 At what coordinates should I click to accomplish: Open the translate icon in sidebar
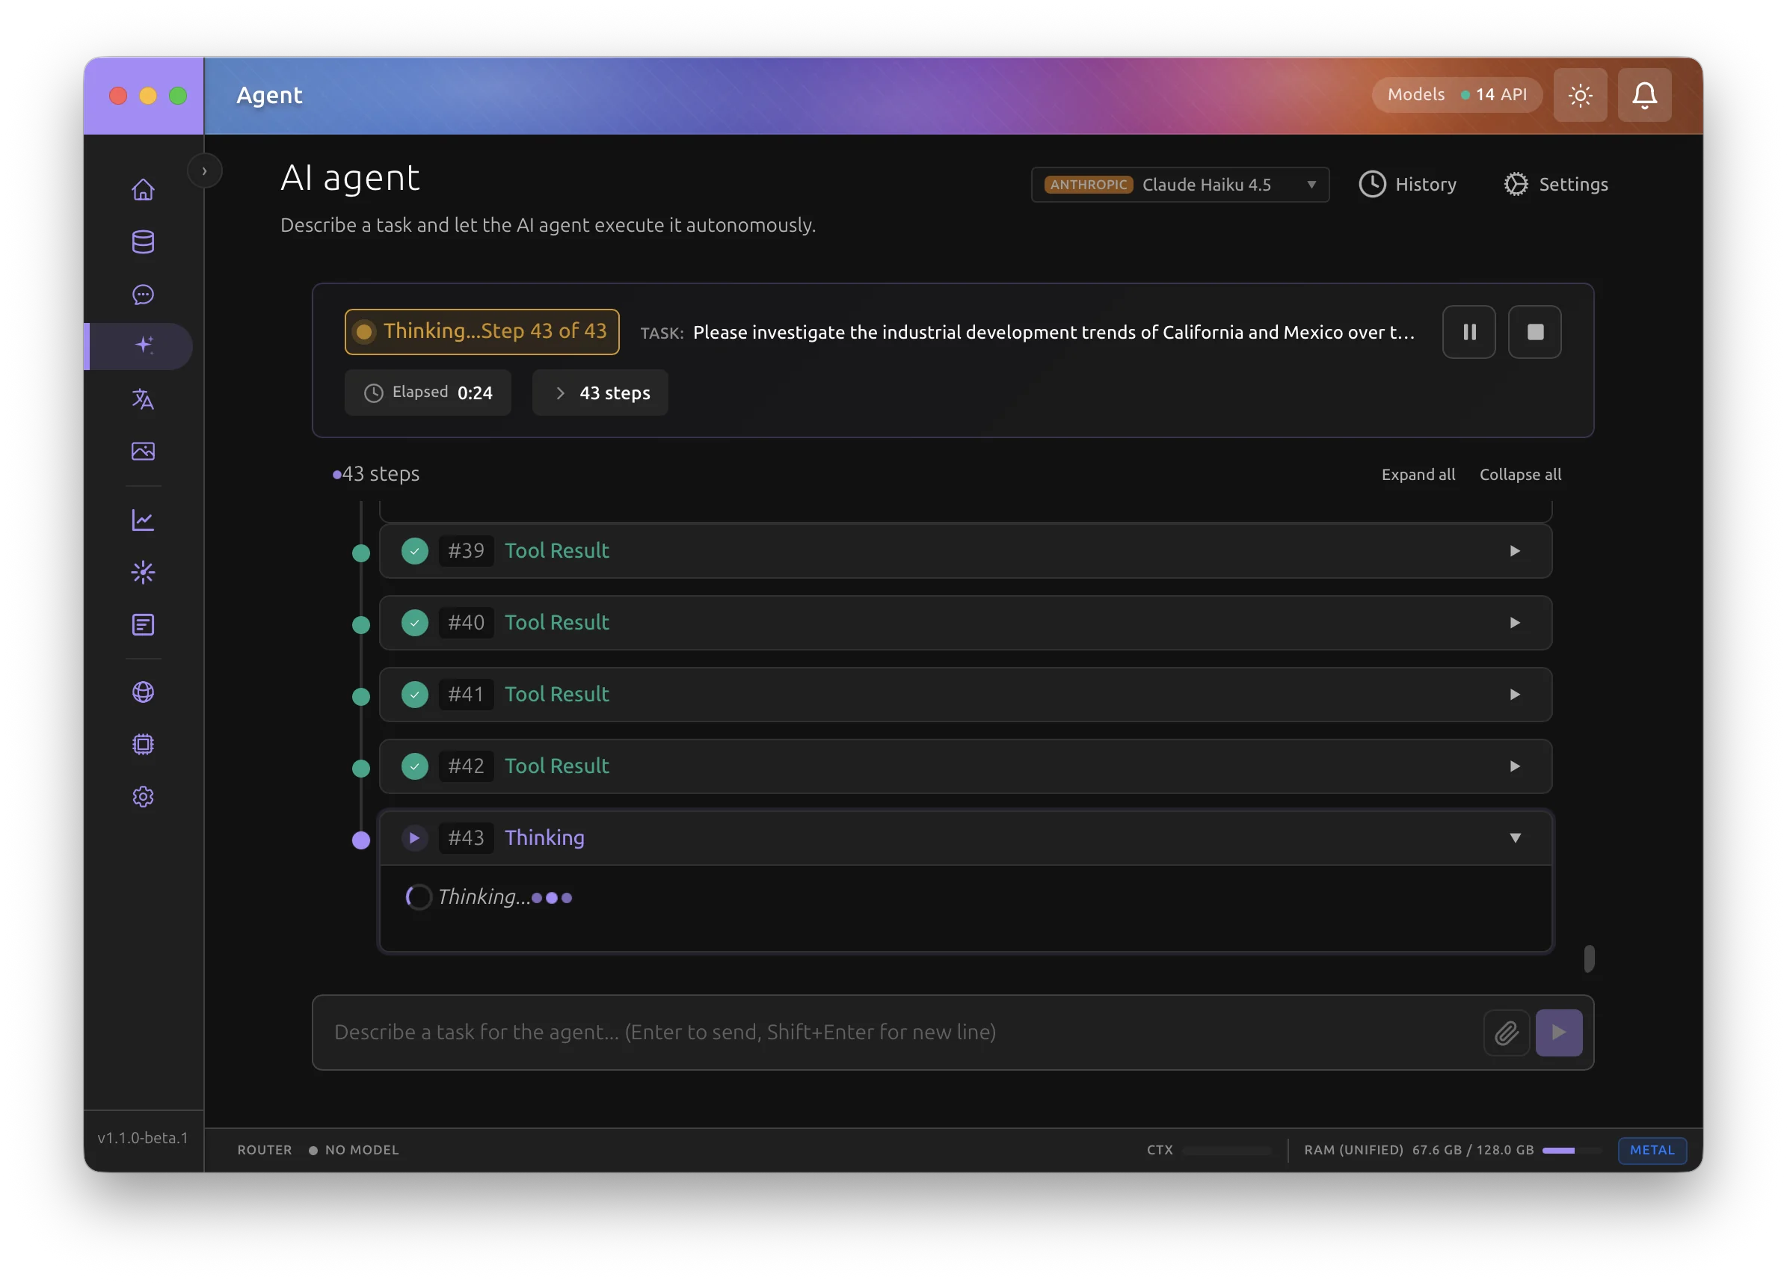click(143, 399)
